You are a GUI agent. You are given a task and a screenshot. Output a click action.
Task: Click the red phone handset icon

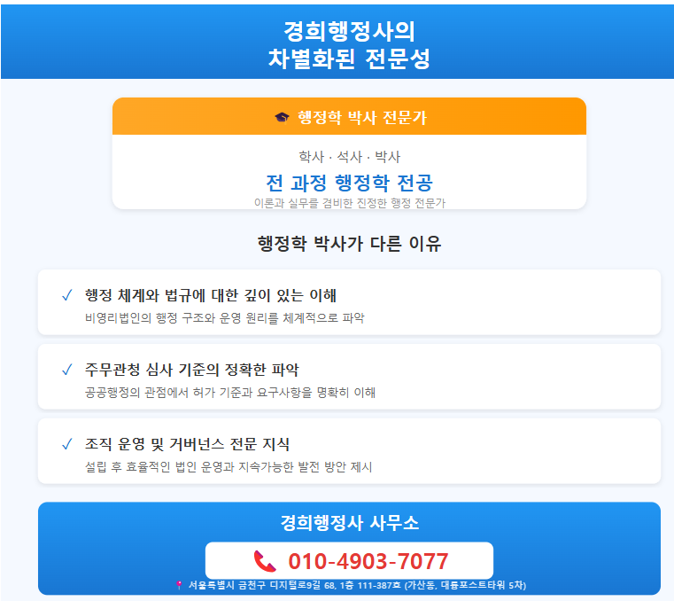(x=265, y=561)
